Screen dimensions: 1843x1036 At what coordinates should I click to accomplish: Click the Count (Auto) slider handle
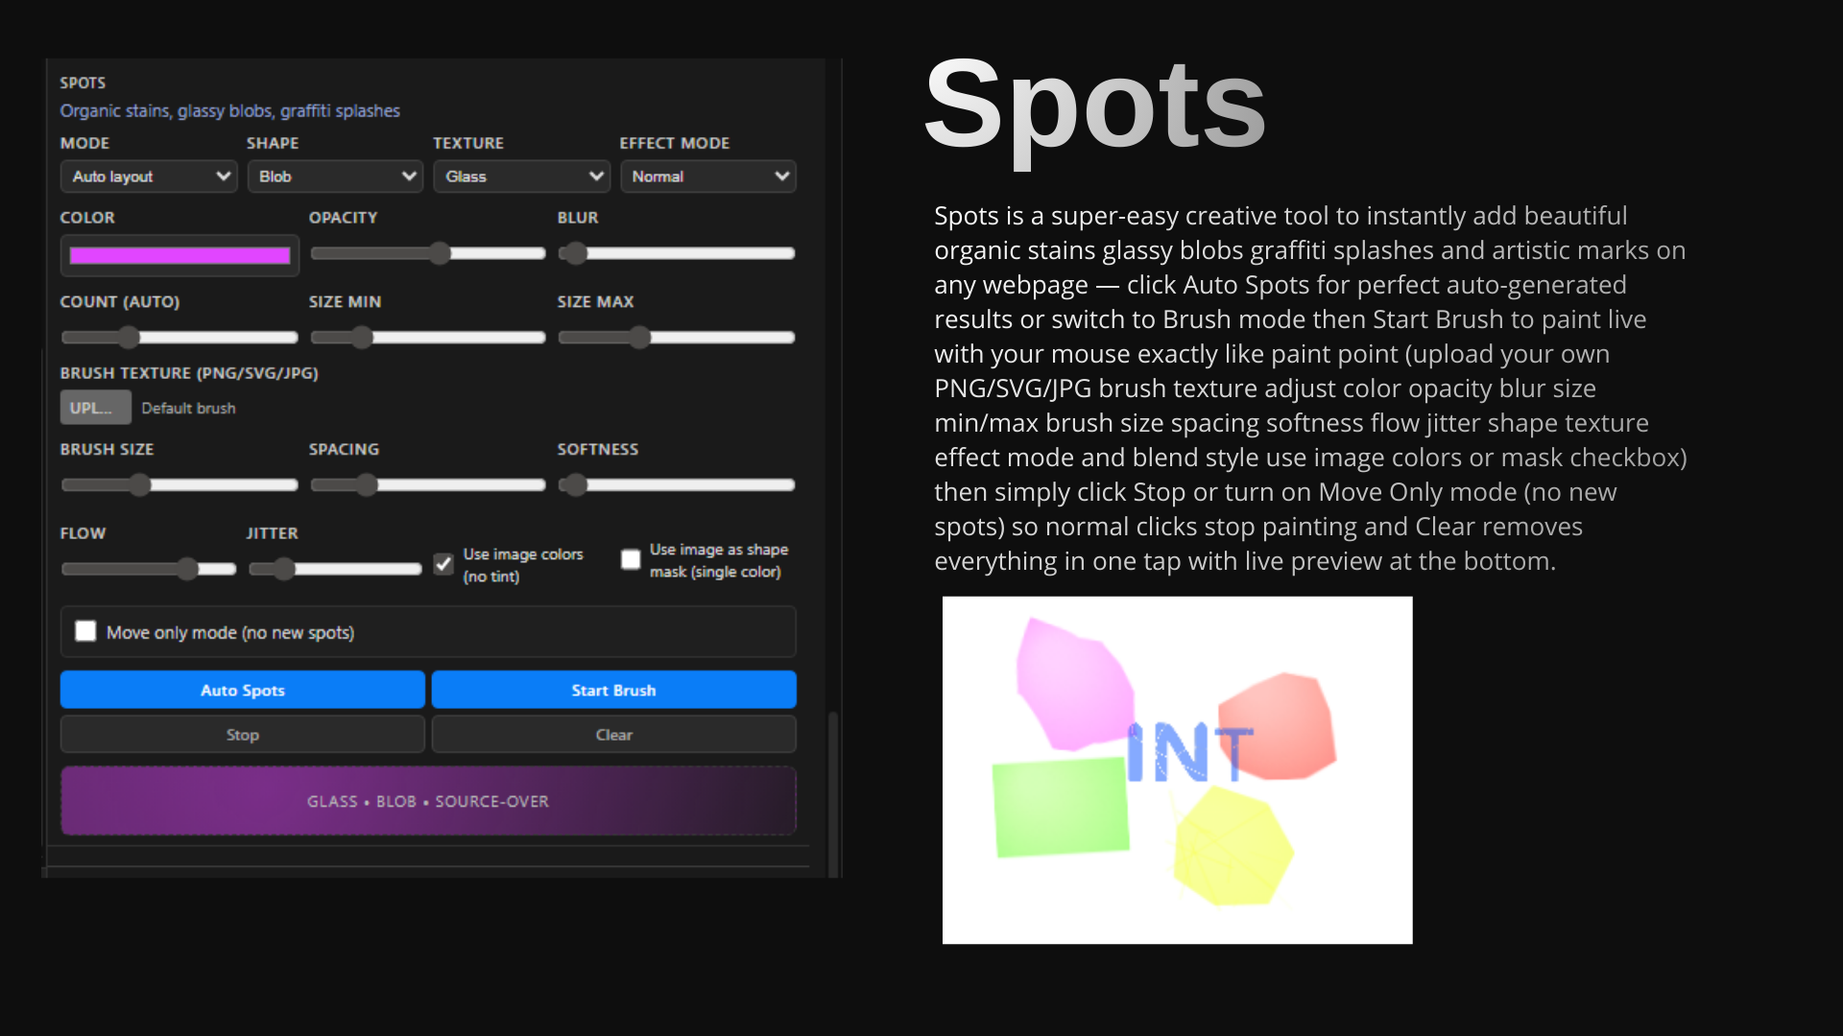coord(129,338)
